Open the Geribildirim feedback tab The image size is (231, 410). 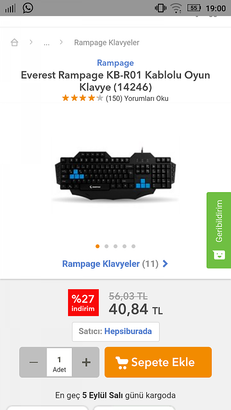tap(219, 230)
